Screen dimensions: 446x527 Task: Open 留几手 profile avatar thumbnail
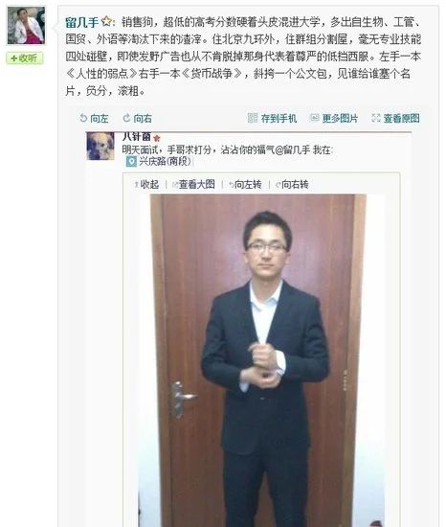[x=26, y=26]
